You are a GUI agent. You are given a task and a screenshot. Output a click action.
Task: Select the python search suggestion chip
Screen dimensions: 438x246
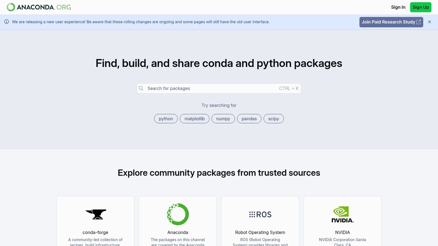point(166,119)
